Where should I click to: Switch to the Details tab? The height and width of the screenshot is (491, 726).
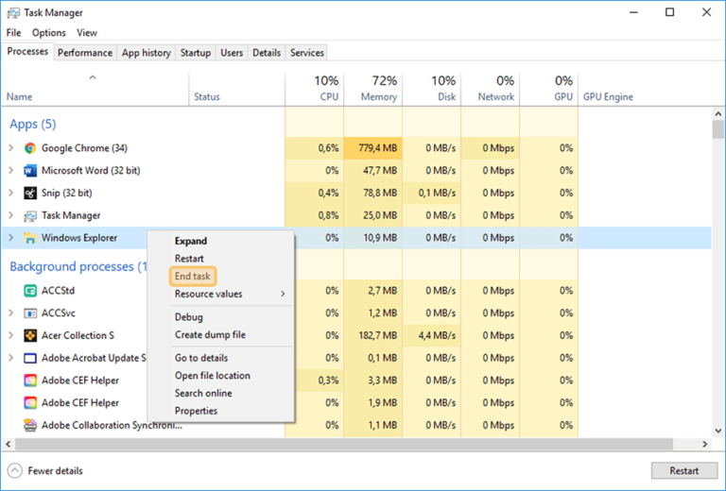(x=267, y=53)
